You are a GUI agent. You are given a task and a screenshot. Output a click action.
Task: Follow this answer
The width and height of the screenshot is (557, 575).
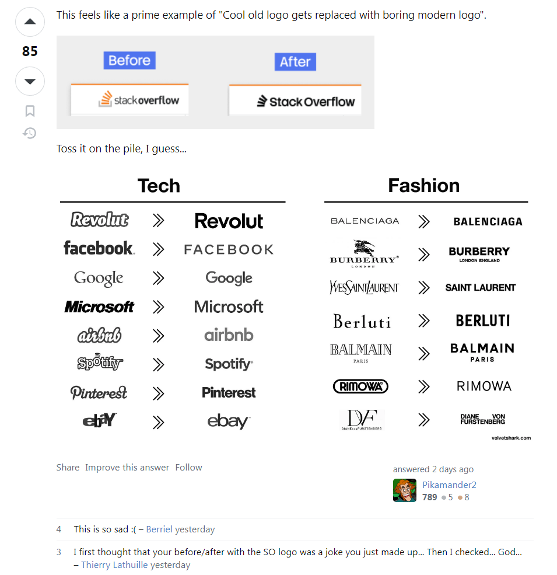click(188, 468)
